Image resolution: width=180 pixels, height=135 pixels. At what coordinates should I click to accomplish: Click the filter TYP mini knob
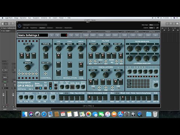pos(95,61)
